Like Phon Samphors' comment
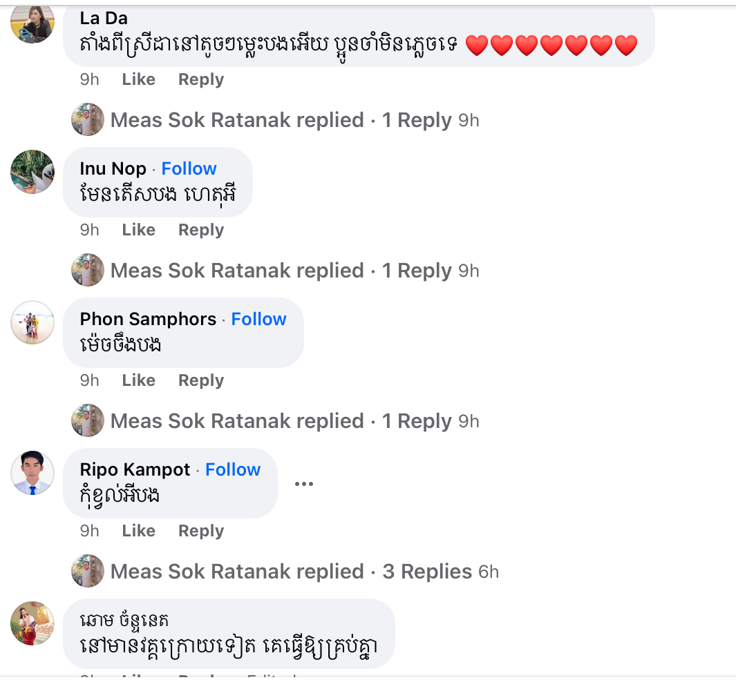 [x=138, y=380]
